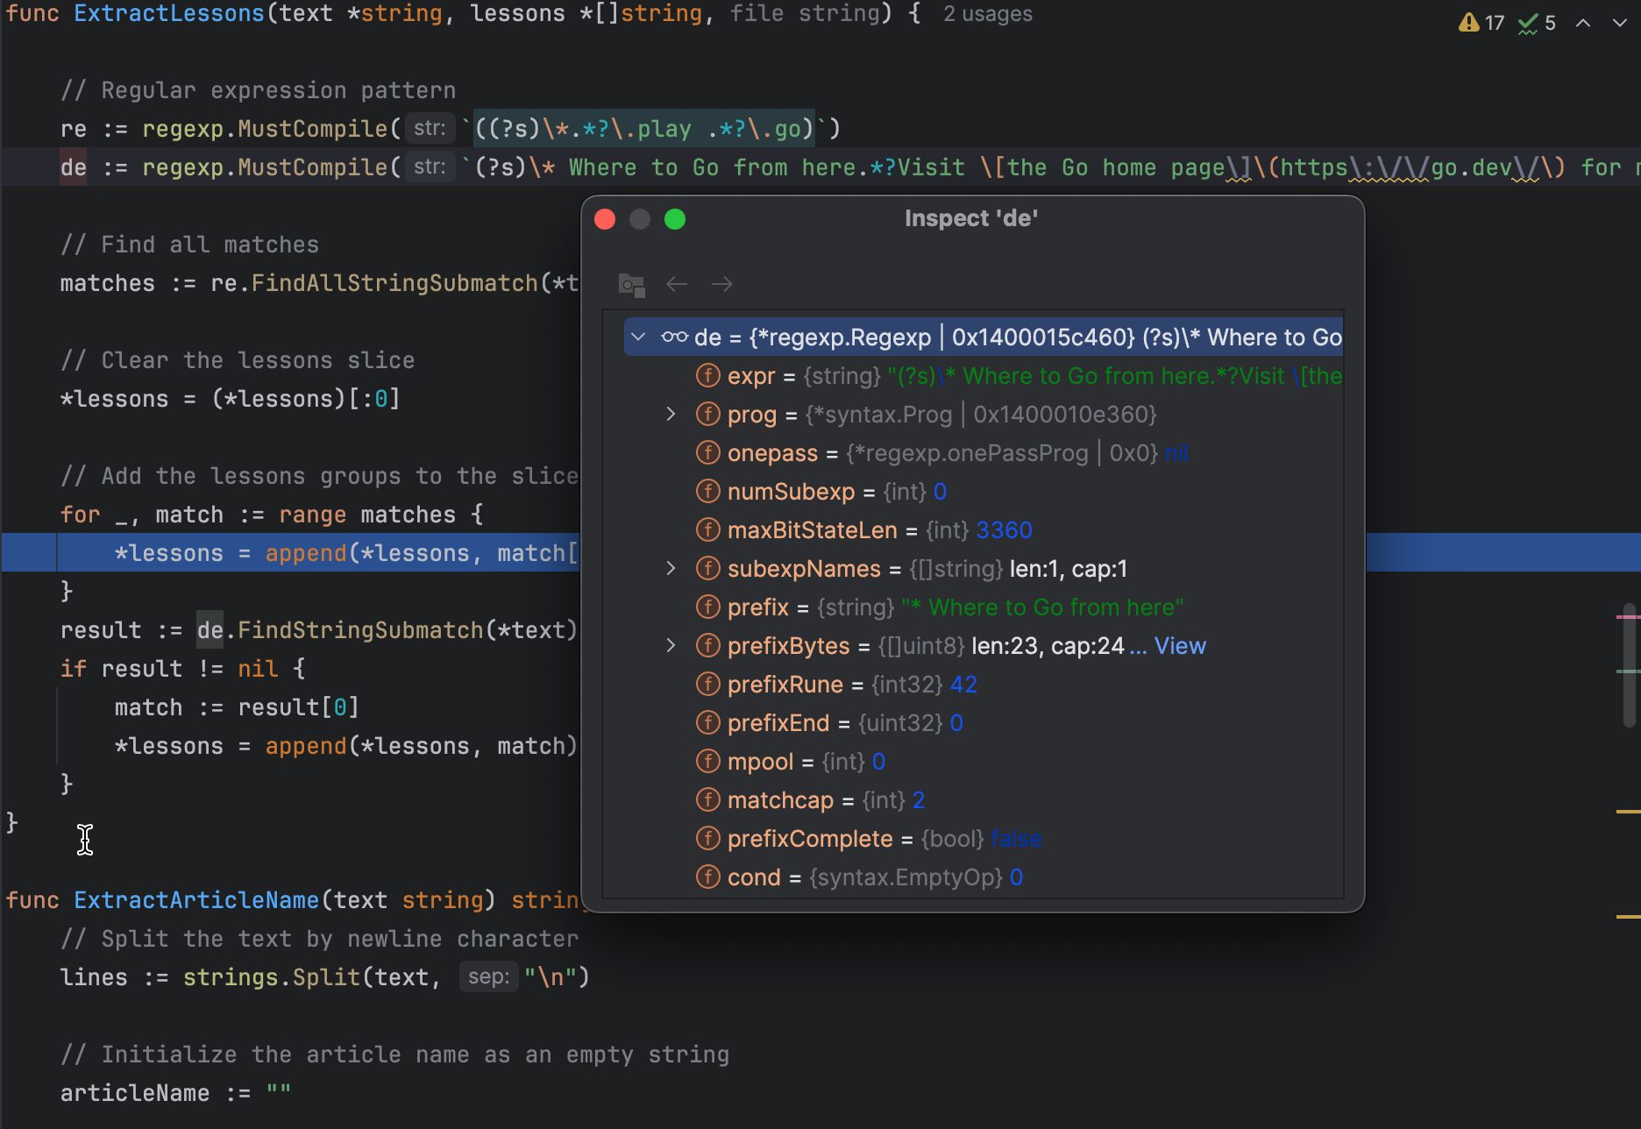Click the green maximize button of Inspect window
1641x1129 pixels.
click(674, 219)
